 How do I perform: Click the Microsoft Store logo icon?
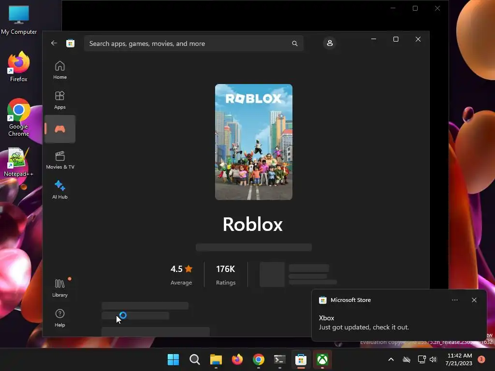(71, 43)
